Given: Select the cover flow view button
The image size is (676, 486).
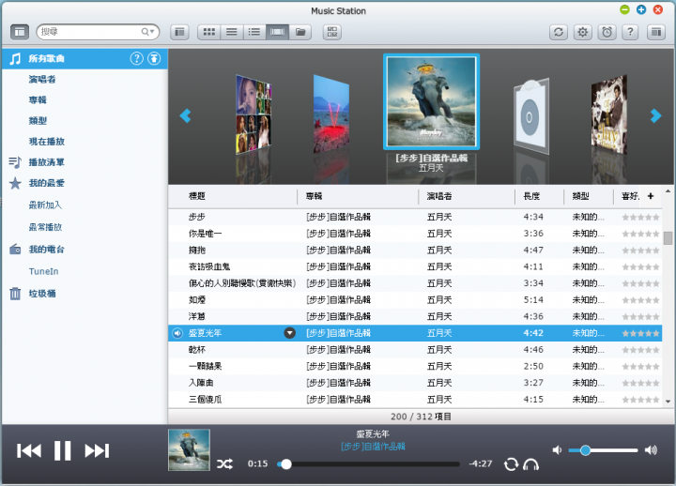Looking at the screenshot, I should click(277, 32).
